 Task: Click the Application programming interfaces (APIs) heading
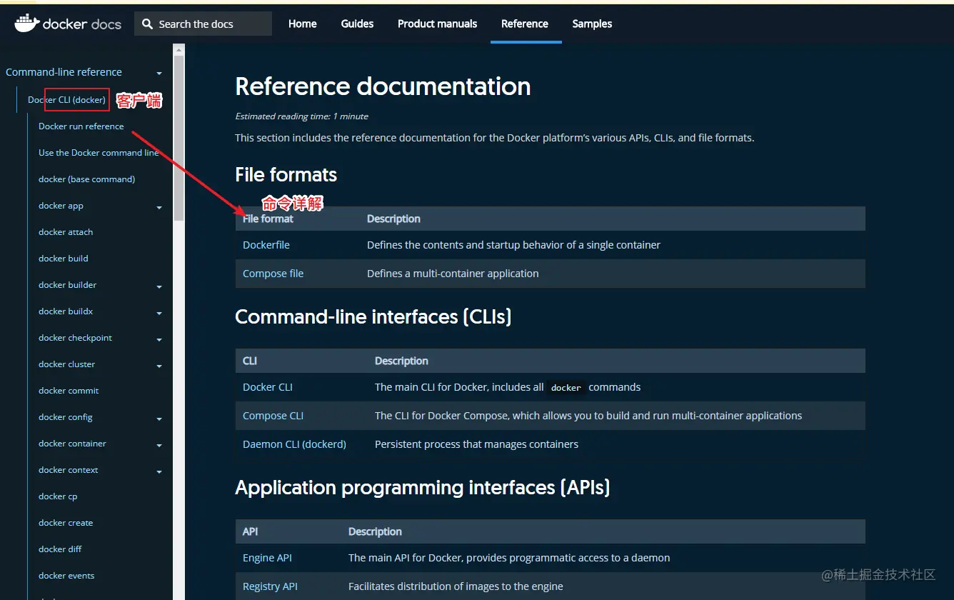423,488
